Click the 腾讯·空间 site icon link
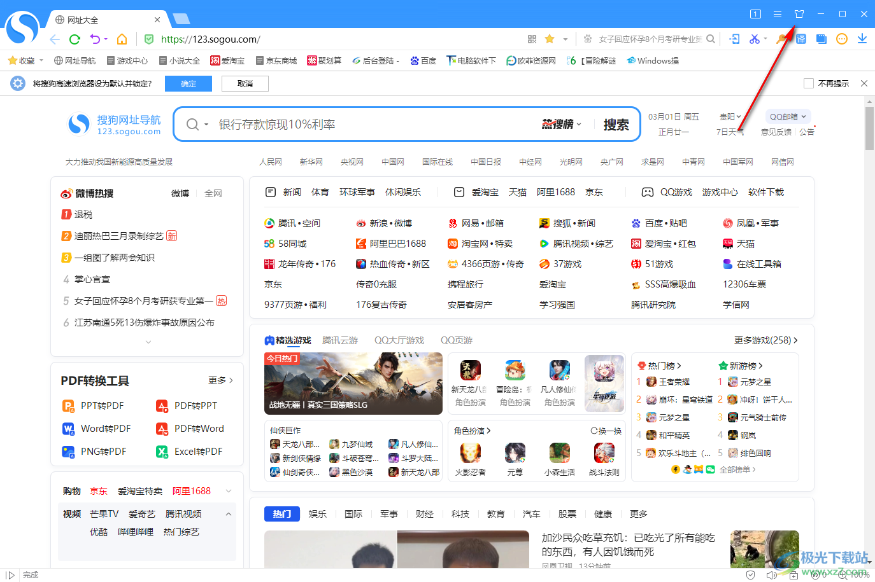Screen dimensions: 875x582 coord(269,223)
